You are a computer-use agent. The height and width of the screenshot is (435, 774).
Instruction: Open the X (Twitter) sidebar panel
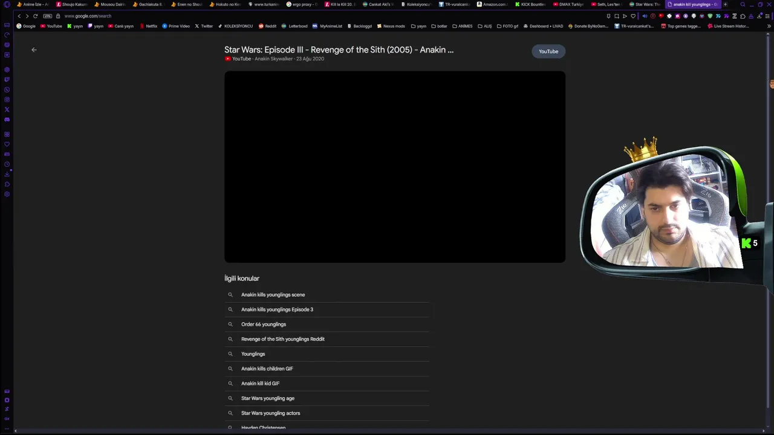click(7, 109)
